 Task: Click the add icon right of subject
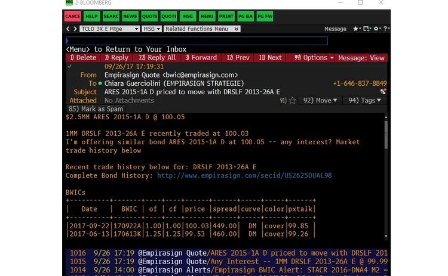coord(383,91)
